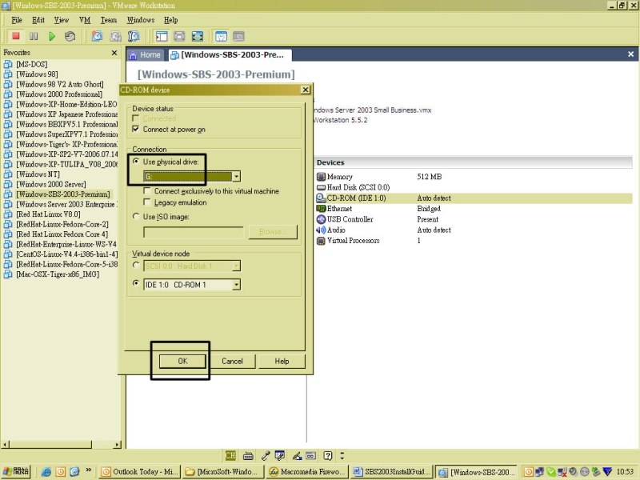Click the Revert to Snapshot toolbar icon
Image resolution: width=640 pixels, height=480 pixels.
pyautogui.click(x=115, y=36)
